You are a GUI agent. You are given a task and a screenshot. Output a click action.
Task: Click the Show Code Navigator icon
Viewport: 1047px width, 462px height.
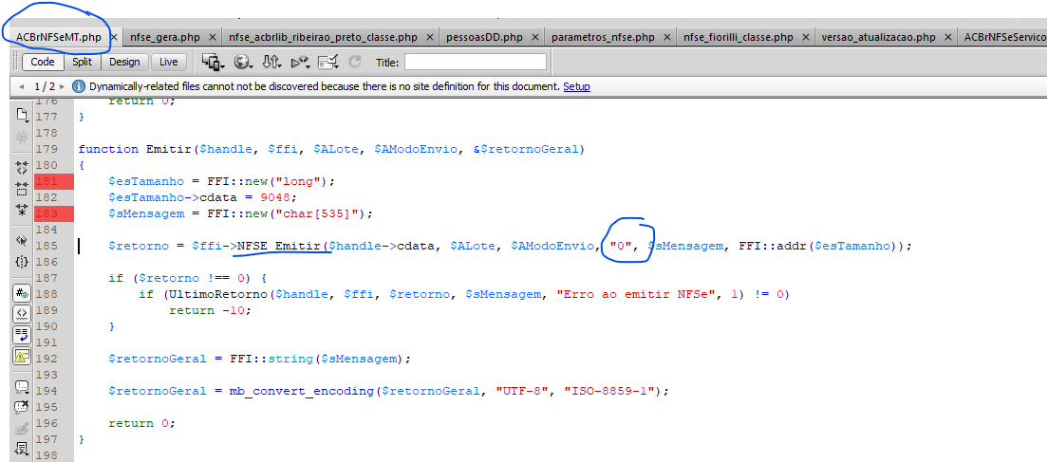pyautogui.click(x=22, y=137)
